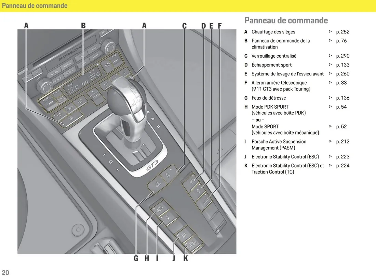Select the '– ou –' separator text
Image resolution: width=376 pixels, height=279 pixels.
(x=258, y=120)
